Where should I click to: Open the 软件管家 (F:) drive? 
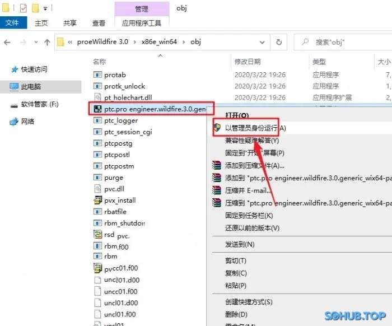pos(40,104)
